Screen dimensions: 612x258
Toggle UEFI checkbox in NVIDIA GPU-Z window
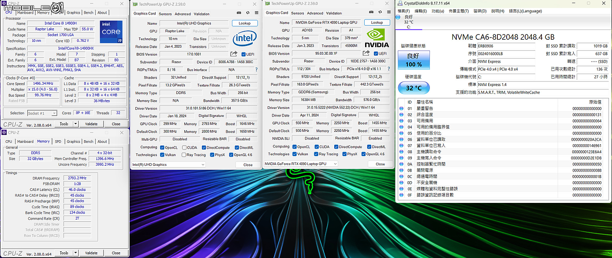[x=376, y=53]
